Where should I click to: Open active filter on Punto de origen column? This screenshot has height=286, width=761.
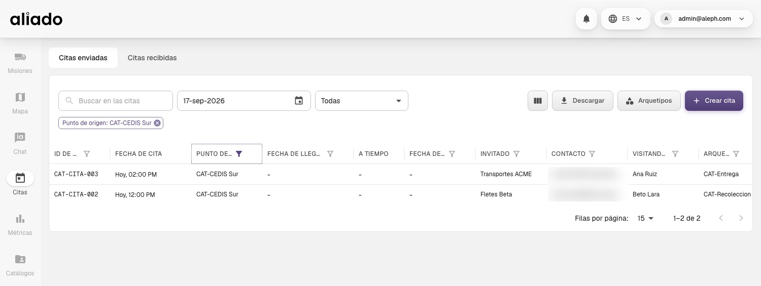[x=239, y=154]
